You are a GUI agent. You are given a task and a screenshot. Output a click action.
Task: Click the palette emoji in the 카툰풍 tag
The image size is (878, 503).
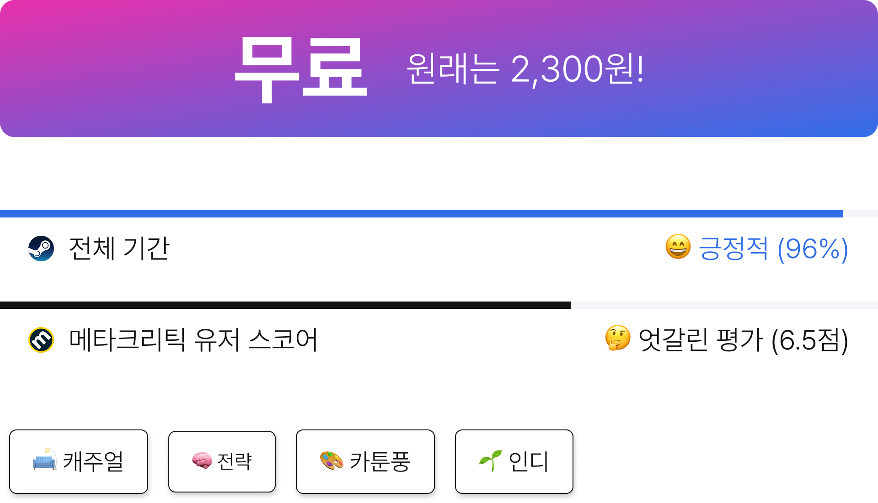tap(332, 461)
